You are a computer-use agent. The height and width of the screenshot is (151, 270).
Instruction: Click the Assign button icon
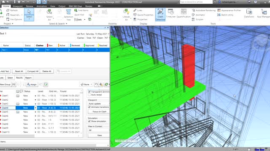point(32,84)
